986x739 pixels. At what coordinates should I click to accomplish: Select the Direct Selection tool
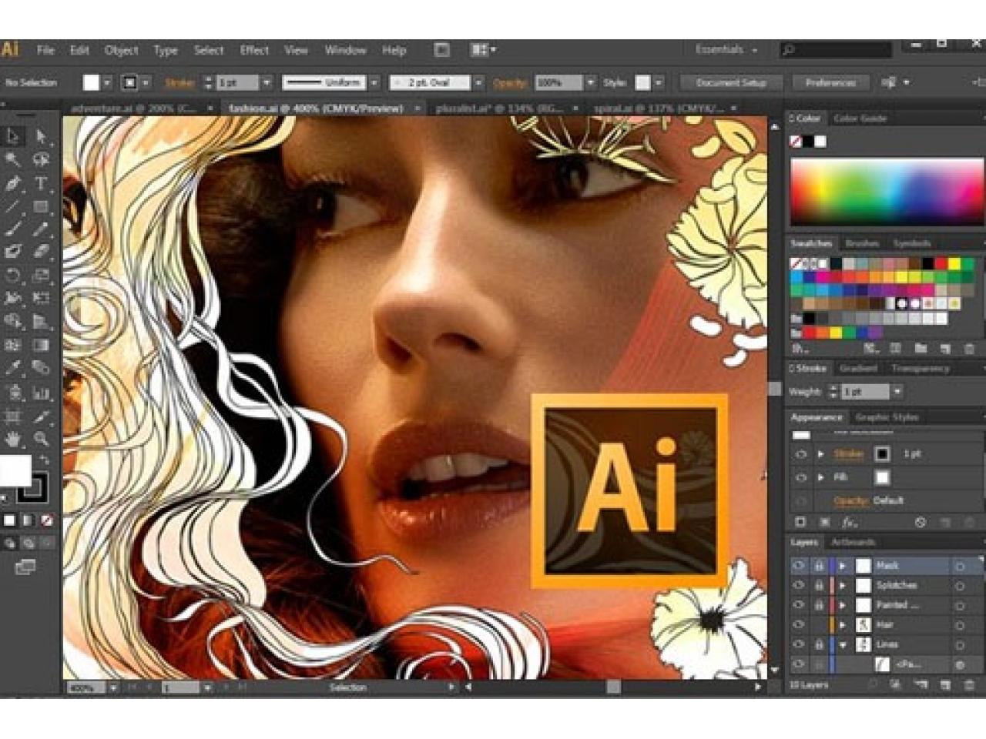coord(42,137)
